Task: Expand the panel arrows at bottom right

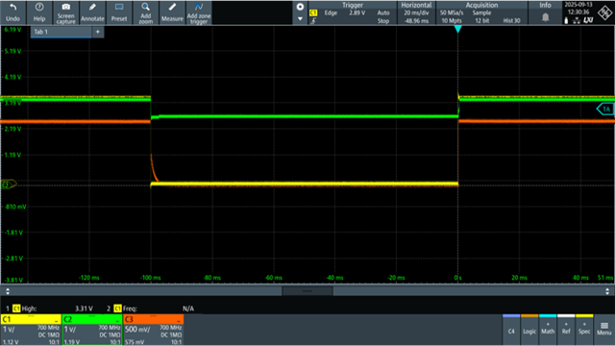Action: tap(607, 291)
